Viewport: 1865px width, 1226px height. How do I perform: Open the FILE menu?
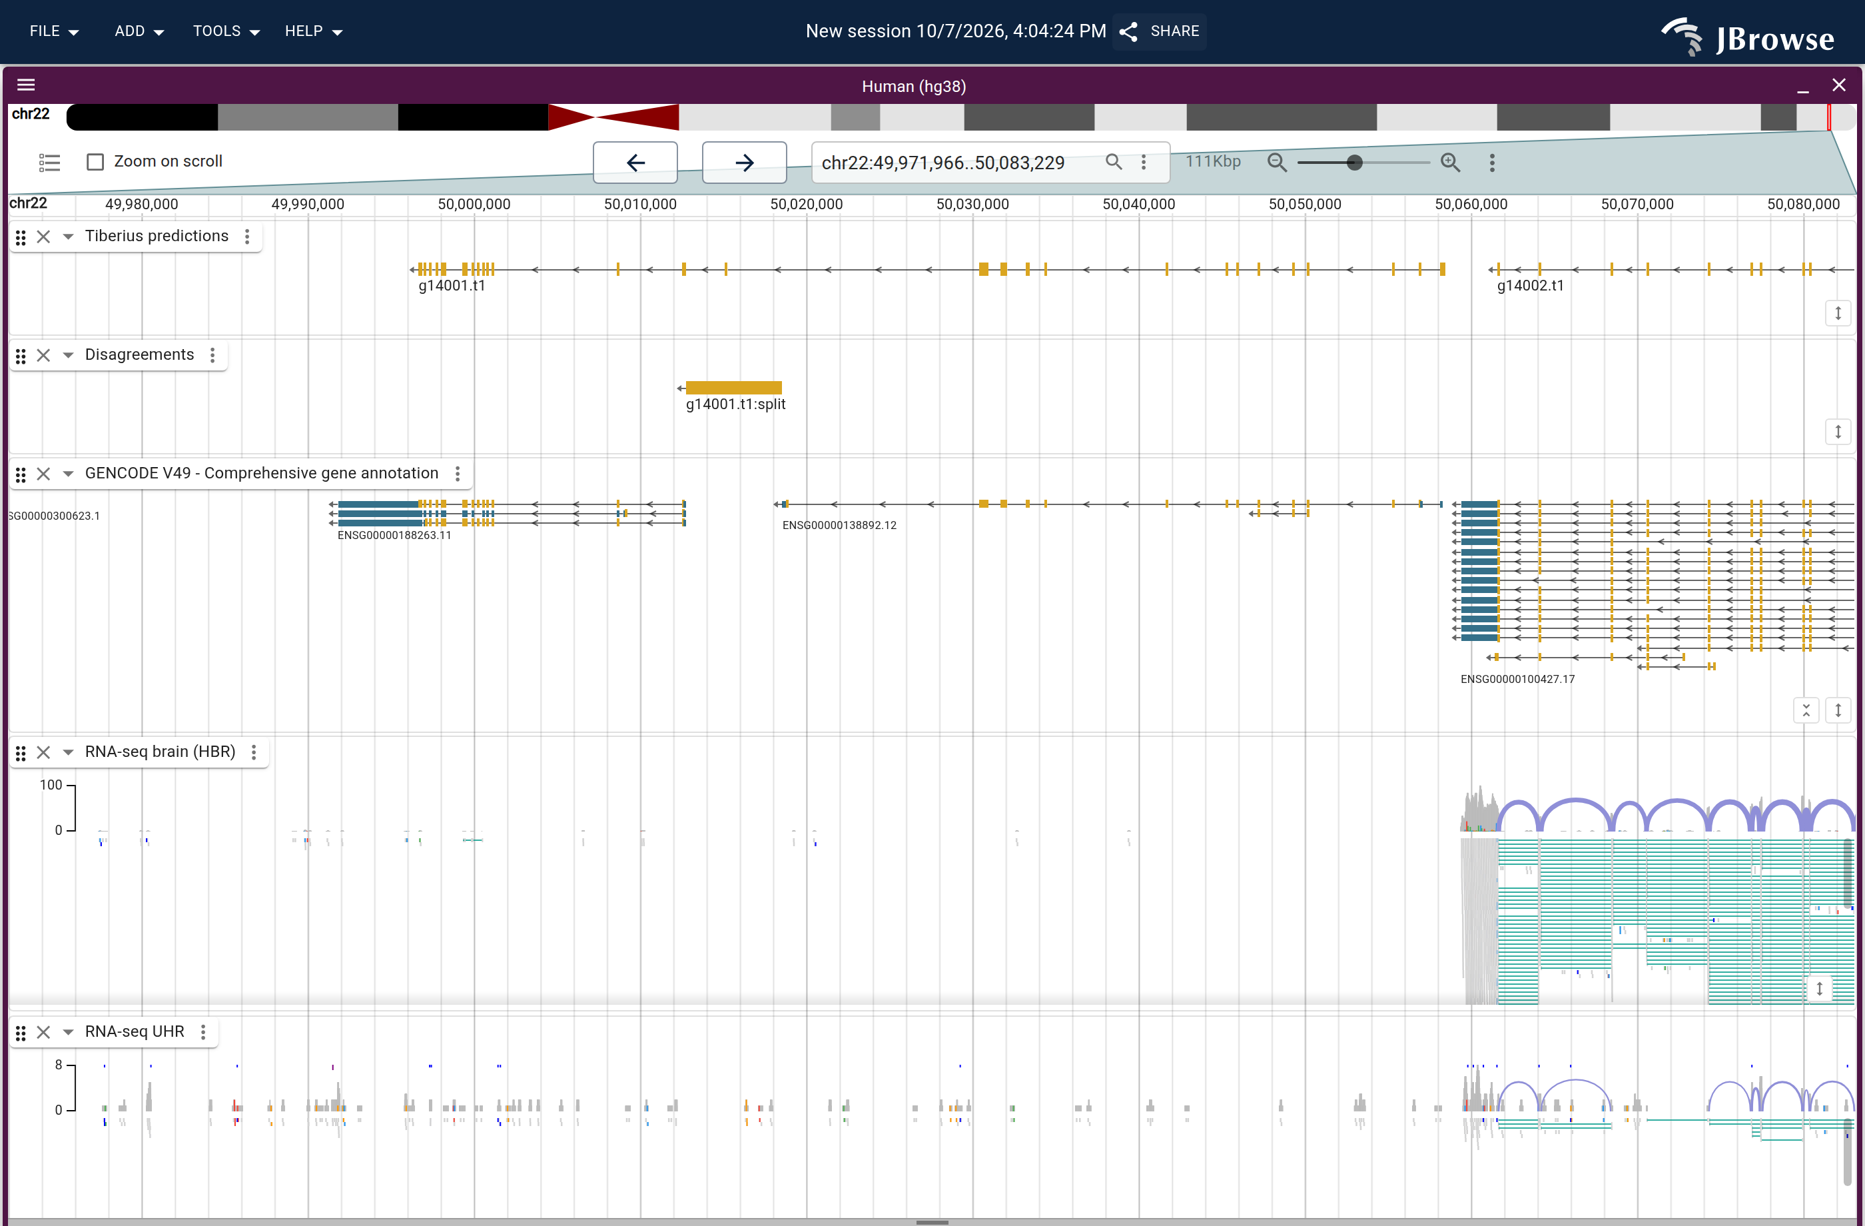point(54,31)
